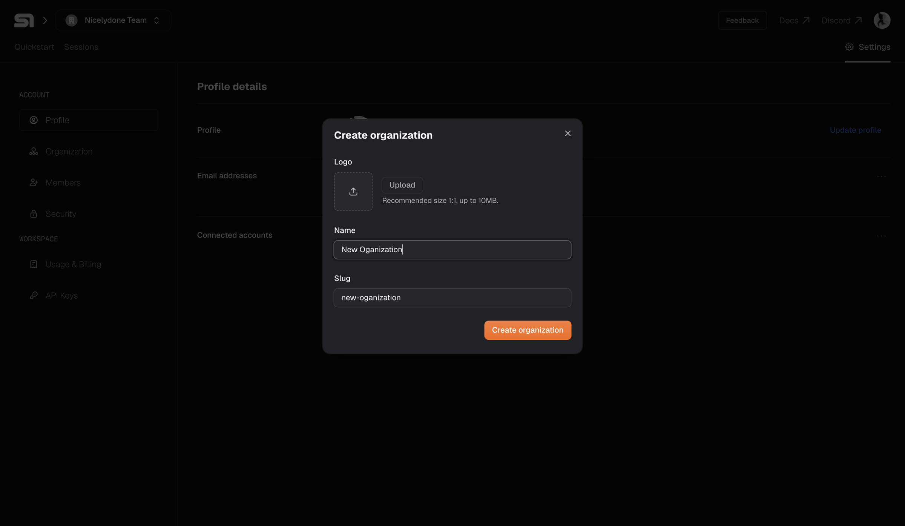This screenshot has width=905, height=526.
Task: Open API Keys in the sidebar
Action: coord(89,296)
